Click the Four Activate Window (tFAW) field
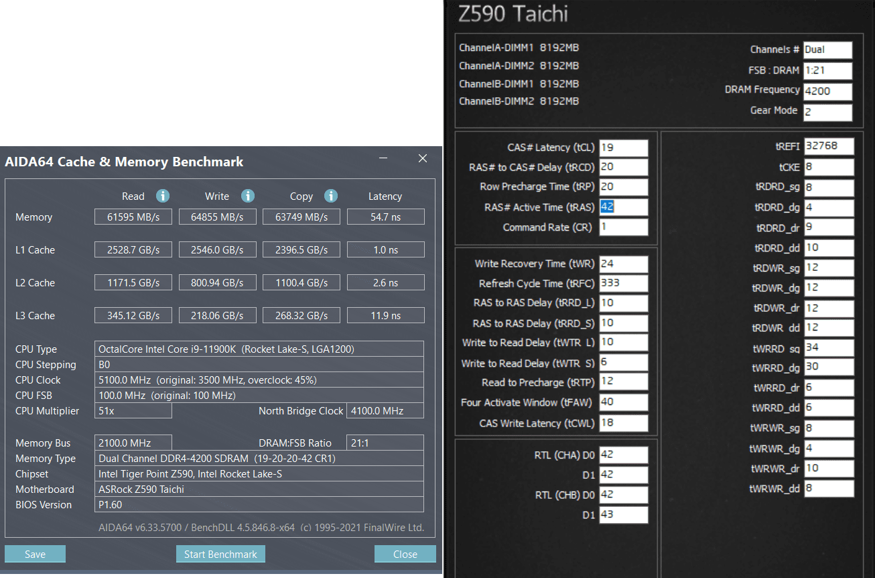This screenshot has width=875, height=578. coord(624,402)
